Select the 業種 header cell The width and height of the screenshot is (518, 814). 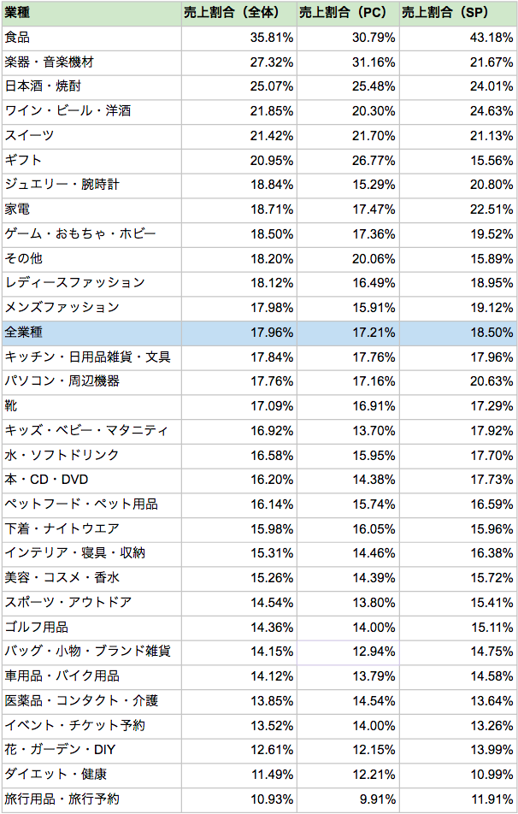pyautogui.click(x=91, y=13)
